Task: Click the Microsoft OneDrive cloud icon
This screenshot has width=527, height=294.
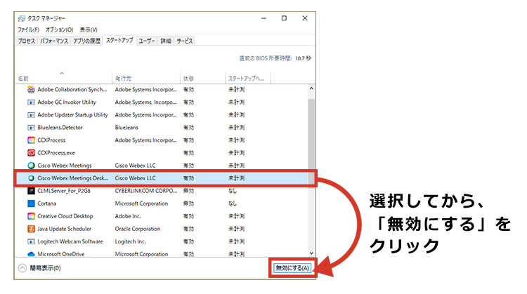Action: 31,254
